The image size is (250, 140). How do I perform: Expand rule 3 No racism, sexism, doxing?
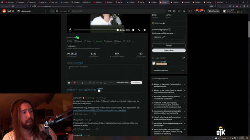click(x=184, y=97)
